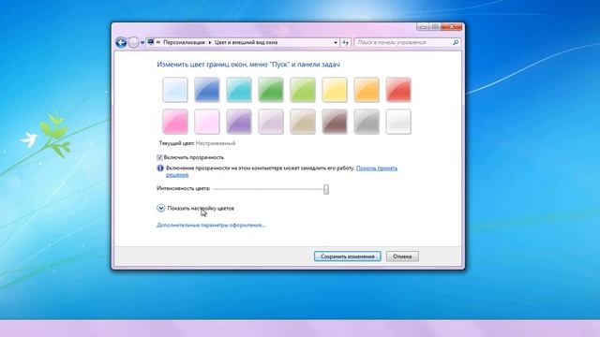This screenshot has height=337, width=600.
Task: Refresh the page with the refresh button
Action: pos(346,42)
